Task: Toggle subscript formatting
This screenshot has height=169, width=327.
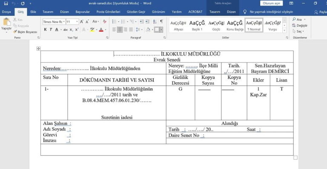Action: (72, 30)
